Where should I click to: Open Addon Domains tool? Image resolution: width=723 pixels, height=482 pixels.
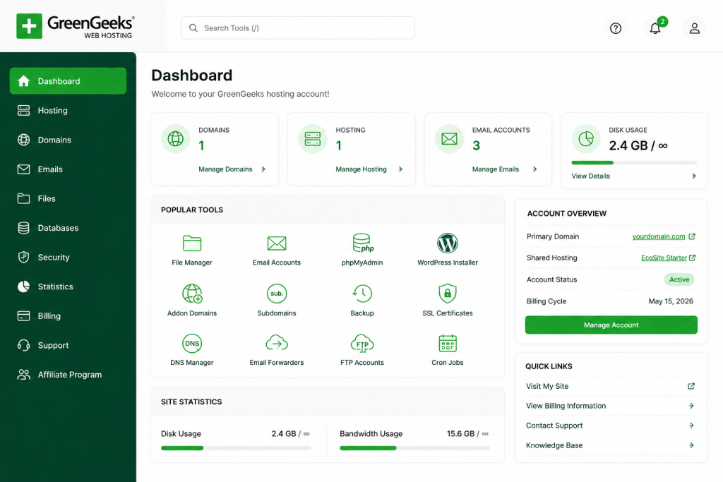click(x=192, y=301)
